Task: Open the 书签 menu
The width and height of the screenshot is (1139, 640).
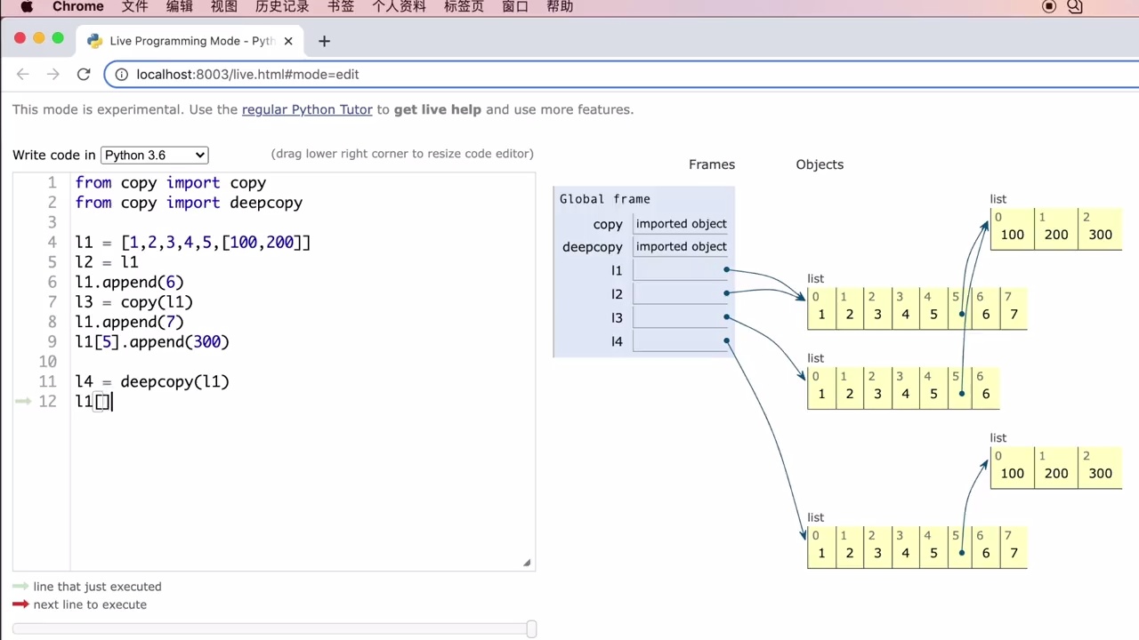Action: [x=341, y=7]
